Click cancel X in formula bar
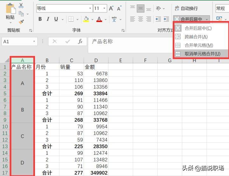Viewport: 229px width, 176px height. (55, 42)
